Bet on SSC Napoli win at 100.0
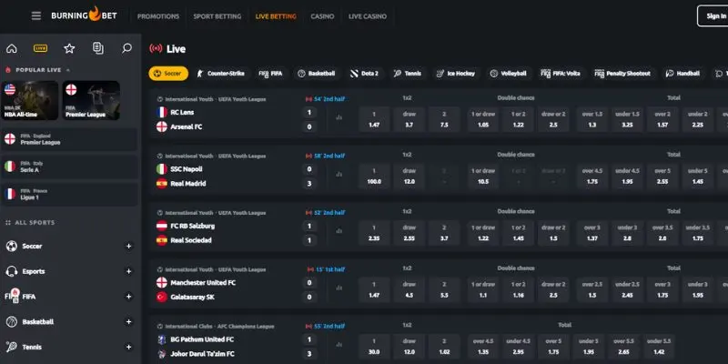The width and height of the screenshot is (728, 364). pos(374,176)
